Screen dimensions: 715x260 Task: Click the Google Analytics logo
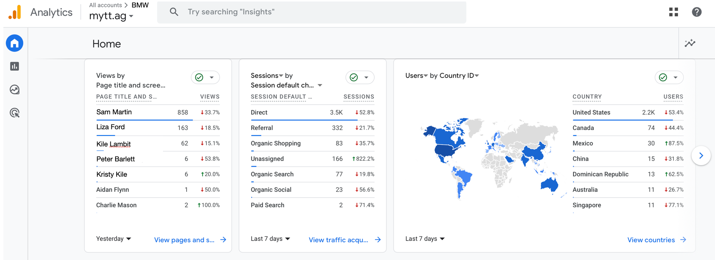(x=15, y=12)
